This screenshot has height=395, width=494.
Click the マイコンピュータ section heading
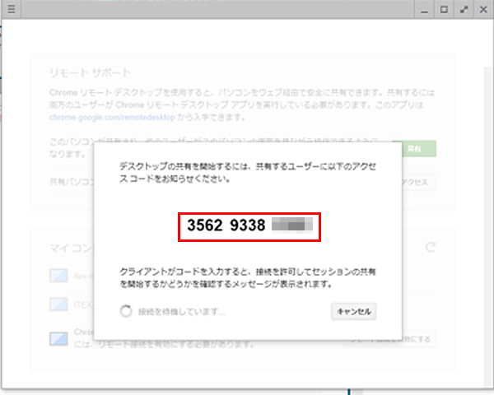70,247
